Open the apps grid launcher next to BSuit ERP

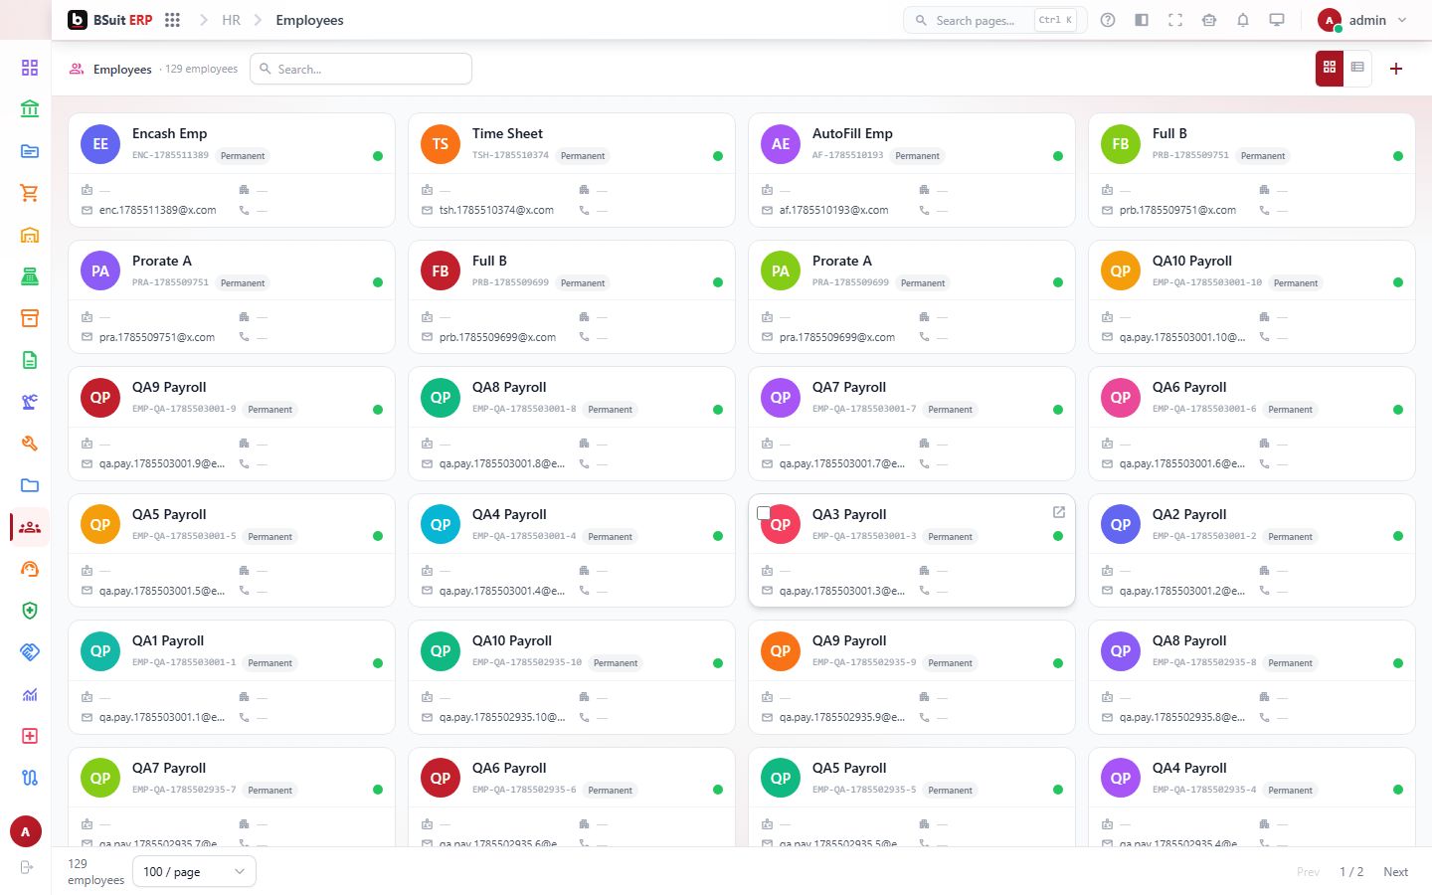coord(172,20)
